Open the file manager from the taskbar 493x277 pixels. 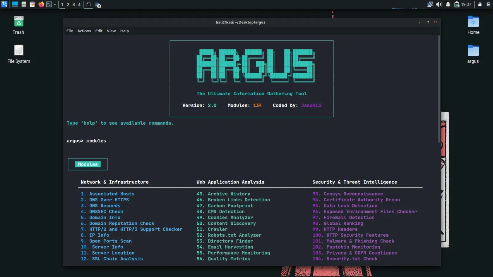(x=24, y=4)
